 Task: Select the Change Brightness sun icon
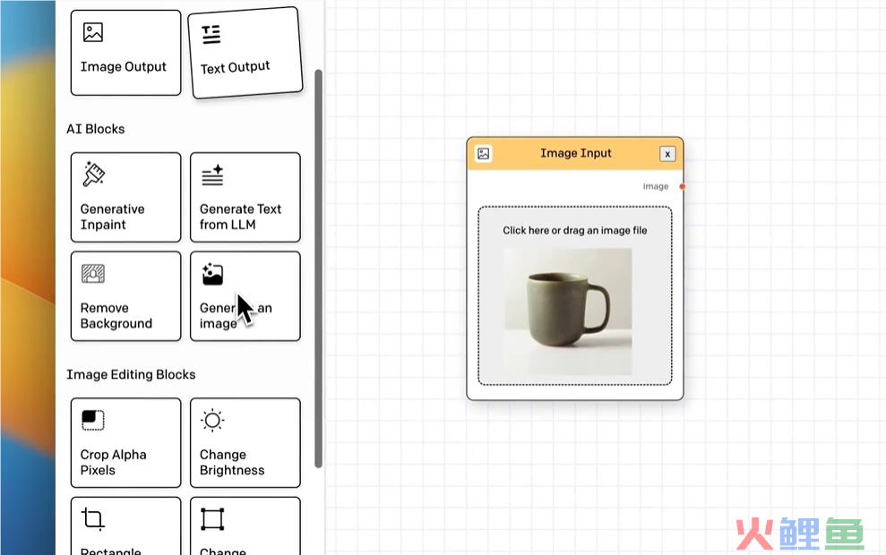[212, 420]
